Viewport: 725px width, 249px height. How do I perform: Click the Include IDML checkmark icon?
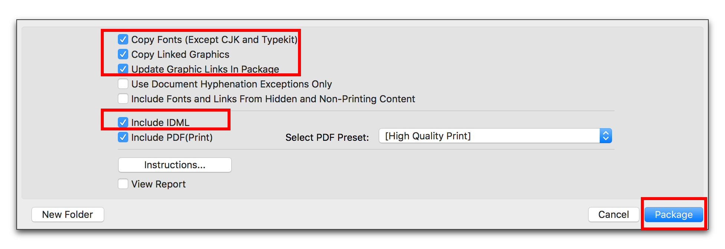tap(123, 122)
